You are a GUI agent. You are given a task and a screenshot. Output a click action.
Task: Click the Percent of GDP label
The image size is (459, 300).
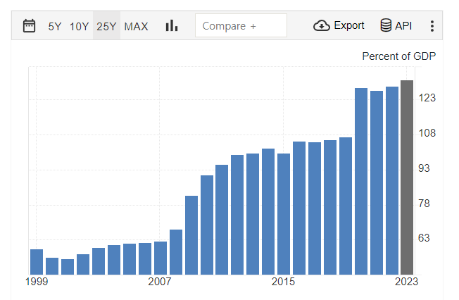point(399,56)
